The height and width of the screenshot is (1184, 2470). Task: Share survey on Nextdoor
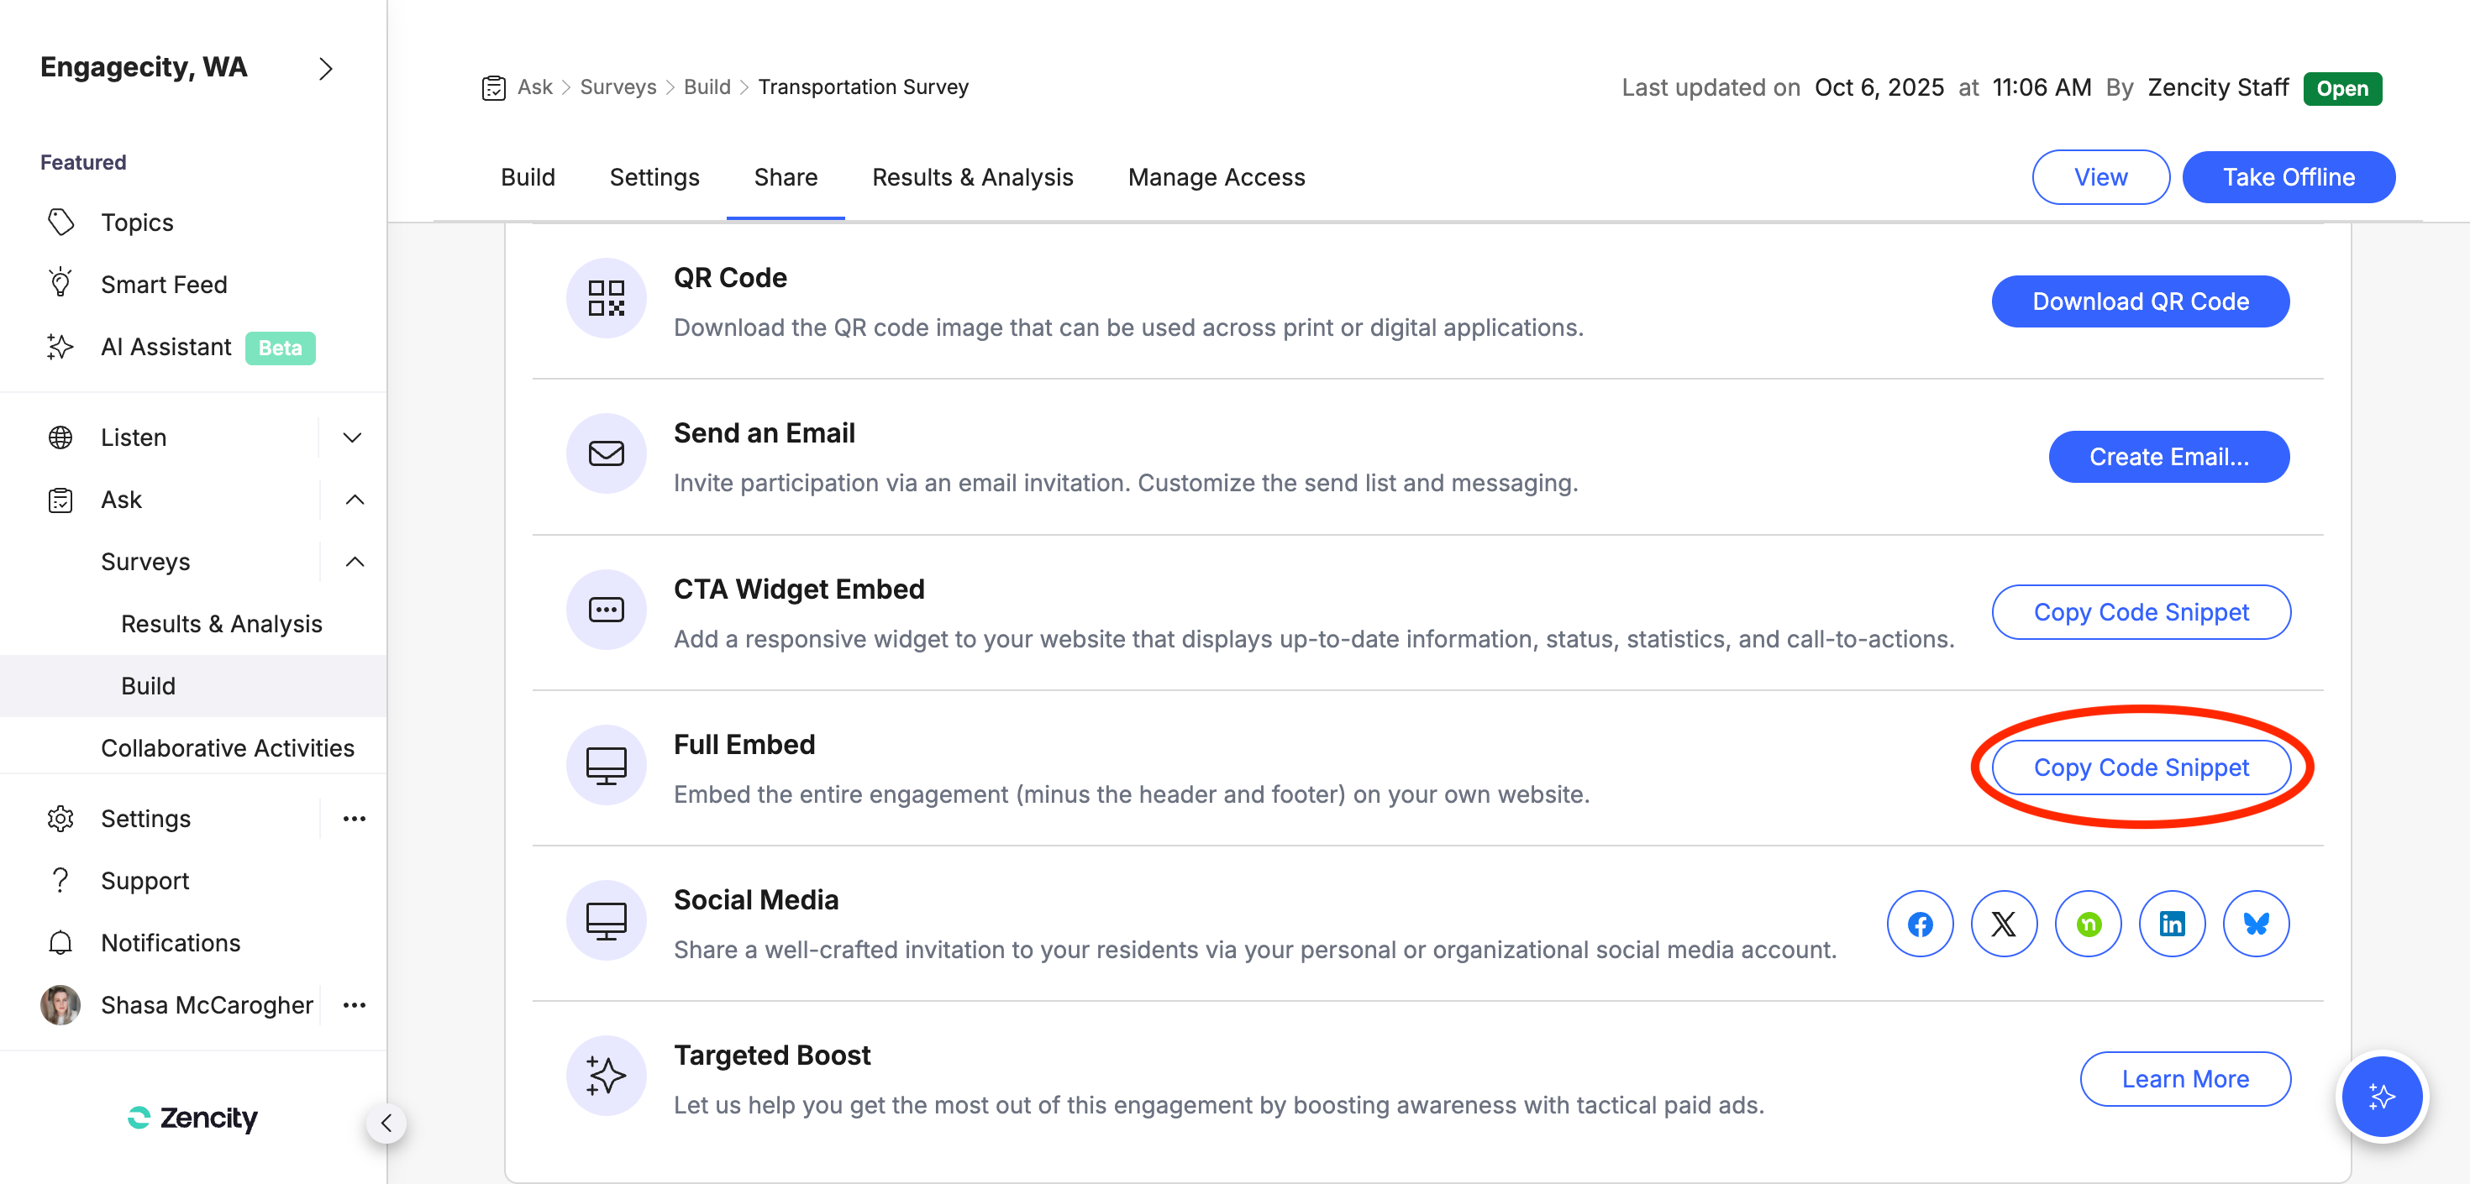(x=2089, y=925)
